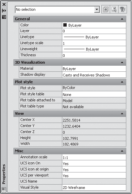Viewport: 132px width, 194px height.
Task: Select the Height label in View
Action: click(26, 138)
